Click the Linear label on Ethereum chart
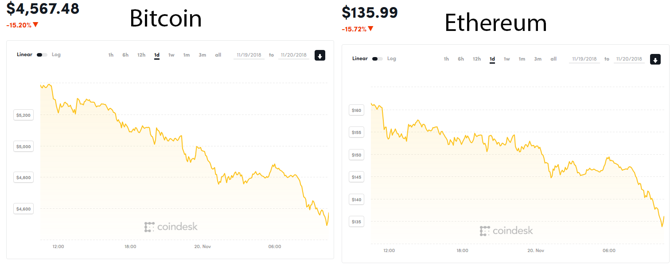 pos(360,59)
